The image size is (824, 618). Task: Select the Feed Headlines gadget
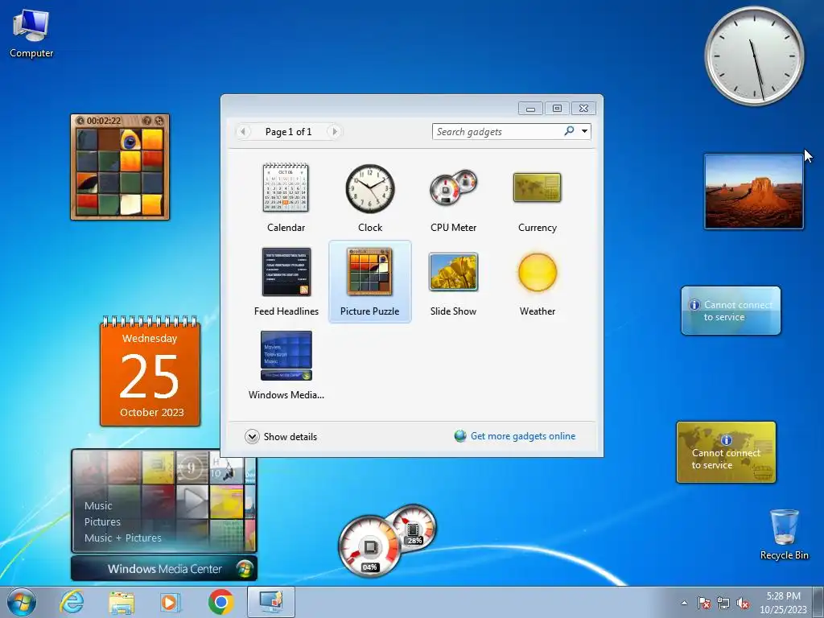pyautogui.click(x=286, y=281)
